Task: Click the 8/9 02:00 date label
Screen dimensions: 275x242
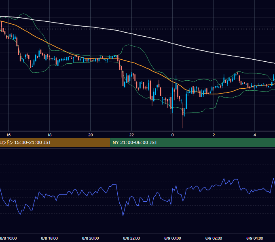Action: click(x=214, y=238)
